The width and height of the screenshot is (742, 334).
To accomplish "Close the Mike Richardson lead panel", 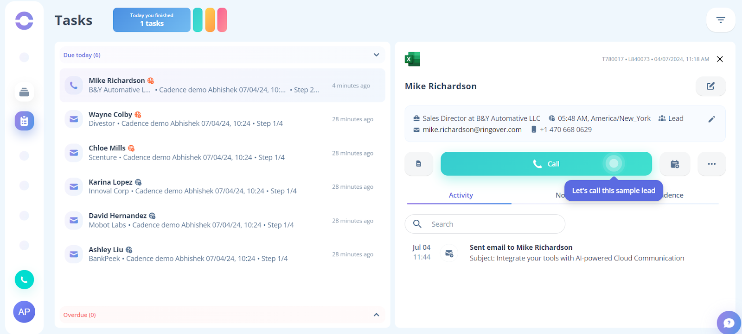I will pos(720,59).
